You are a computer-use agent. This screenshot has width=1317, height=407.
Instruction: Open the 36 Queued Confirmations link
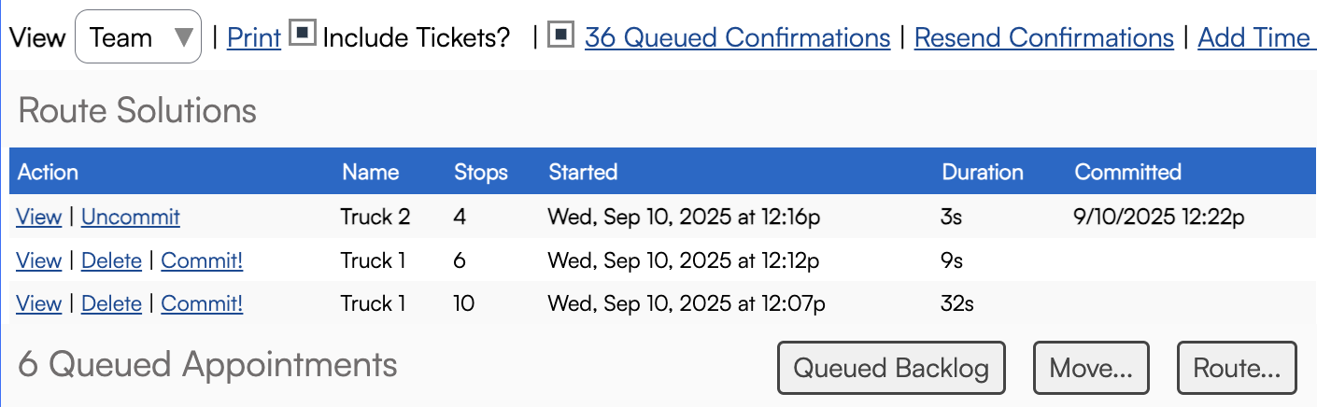[x=737, y=37]
